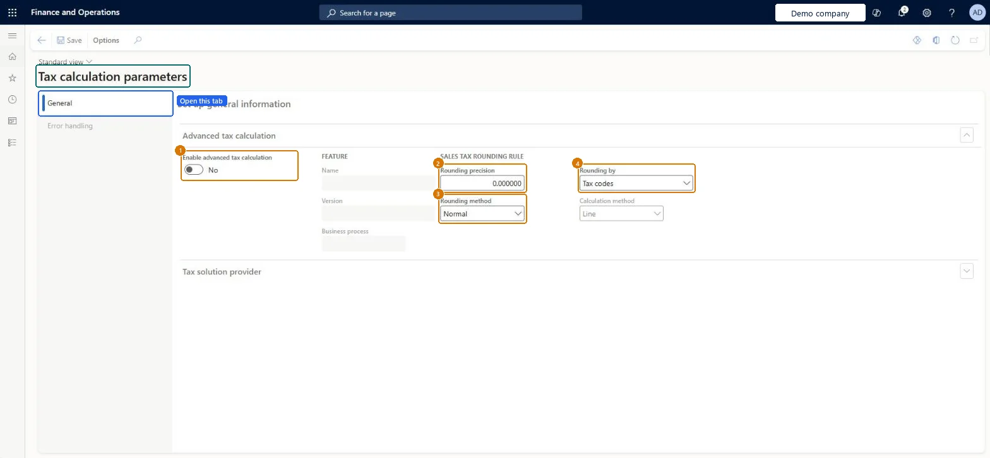Screen dimensions: 990x458
Task: Switch to the Error handling tab
Action: pyautogui.click(x=106, y=126)
